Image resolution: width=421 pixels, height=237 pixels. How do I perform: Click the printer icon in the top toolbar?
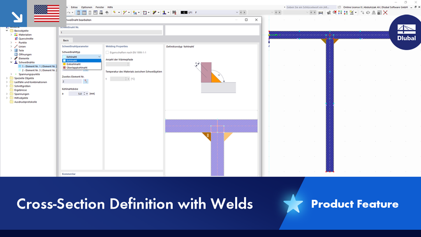tap(101, 12)
